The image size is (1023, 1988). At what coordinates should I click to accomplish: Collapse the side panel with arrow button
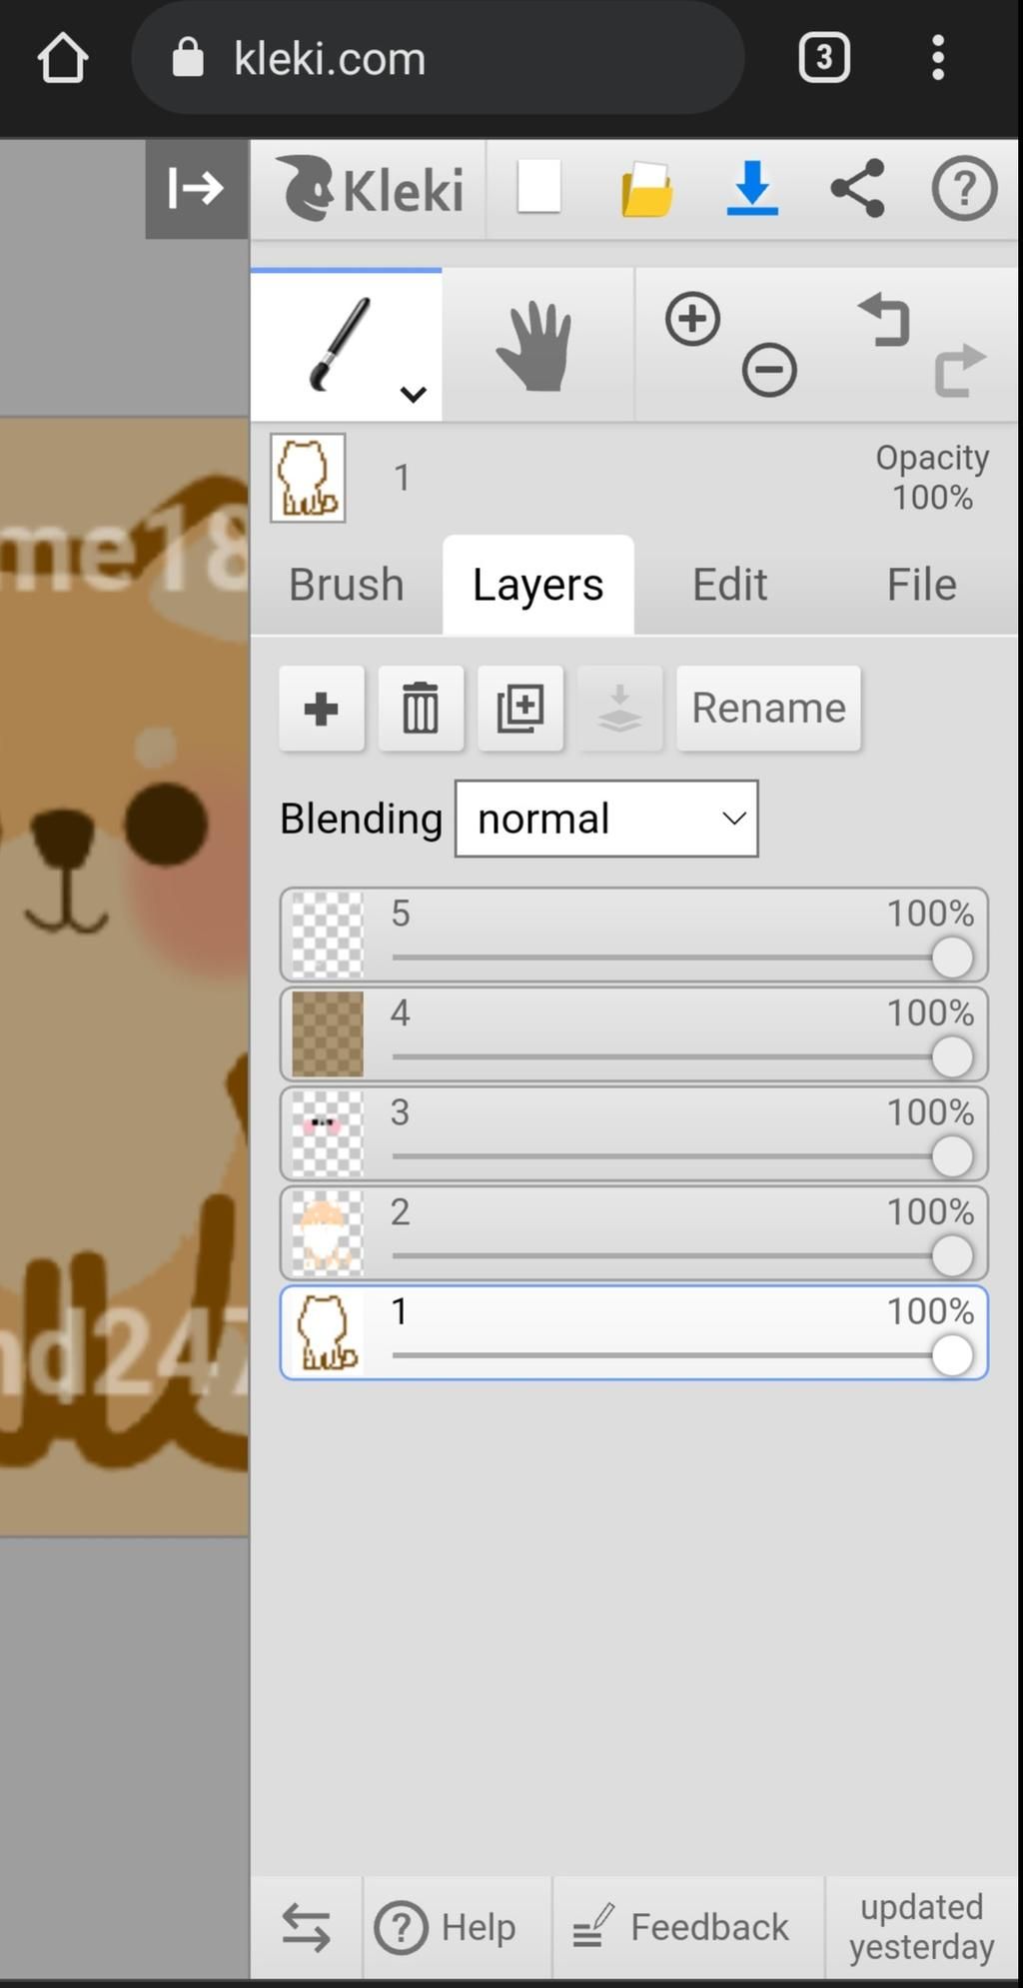196,188
